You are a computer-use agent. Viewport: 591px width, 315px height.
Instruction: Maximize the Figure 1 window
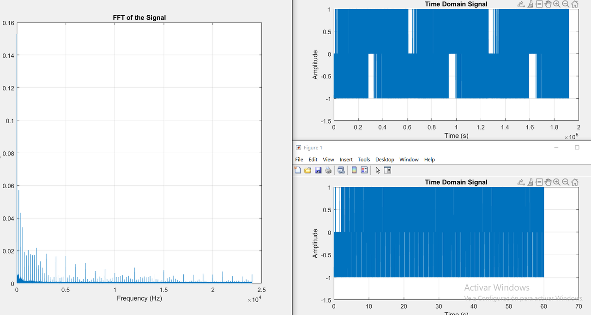point(577,148)
